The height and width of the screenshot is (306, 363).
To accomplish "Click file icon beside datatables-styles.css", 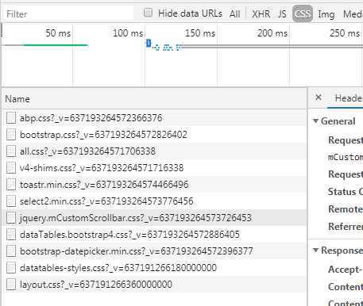I will click(x=11, y=268).
